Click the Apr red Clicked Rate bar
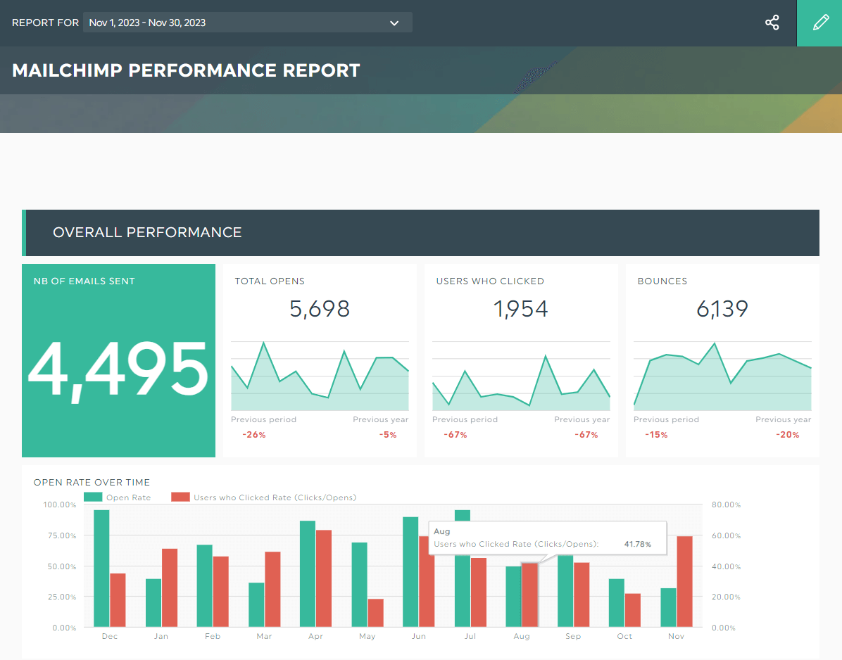 [x=324, y=578]
